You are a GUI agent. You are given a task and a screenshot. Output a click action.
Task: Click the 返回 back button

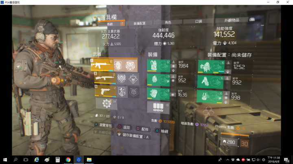pyautogui.click(x=124, y=127)
